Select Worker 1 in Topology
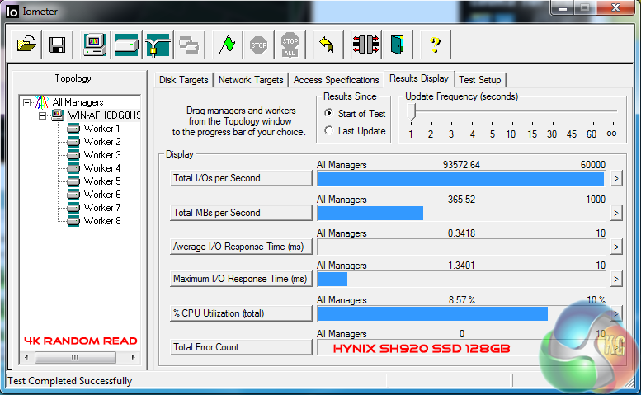Screen dimensions: 641x395 tap(101, 129)
